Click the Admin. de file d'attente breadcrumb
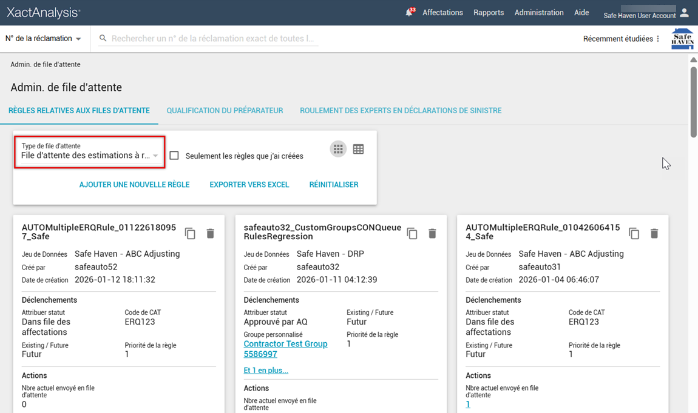698x413 pixels. (46, 64)
